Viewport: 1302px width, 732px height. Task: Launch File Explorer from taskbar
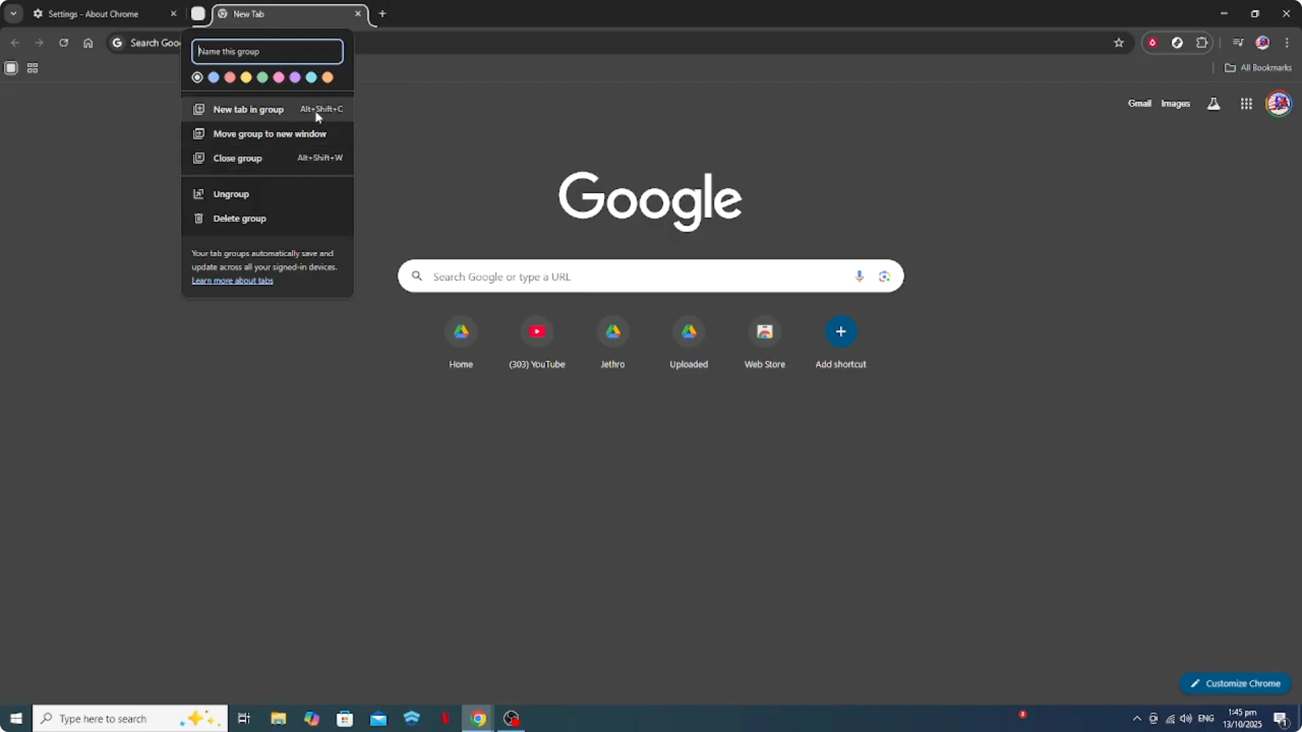tap(278, 718)
